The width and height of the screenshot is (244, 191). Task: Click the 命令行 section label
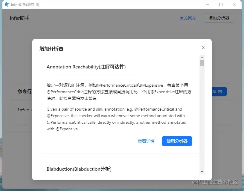pyautogui.click(x=25, y=91)
